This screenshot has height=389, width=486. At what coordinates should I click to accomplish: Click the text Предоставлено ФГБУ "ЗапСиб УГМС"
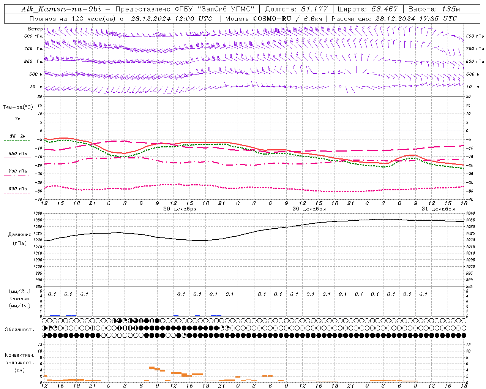185,9
